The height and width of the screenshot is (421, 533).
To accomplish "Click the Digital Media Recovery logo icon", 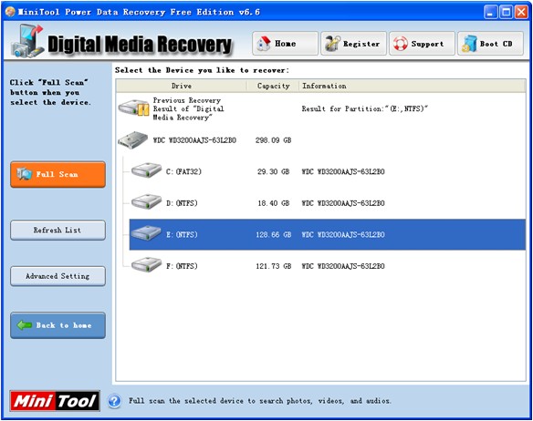I will [27, 41].
